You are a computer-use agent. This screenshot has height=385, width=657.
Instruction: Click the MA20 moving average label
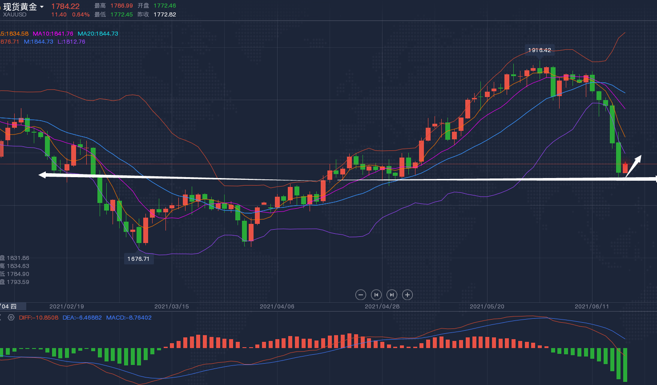coord(98,34)
